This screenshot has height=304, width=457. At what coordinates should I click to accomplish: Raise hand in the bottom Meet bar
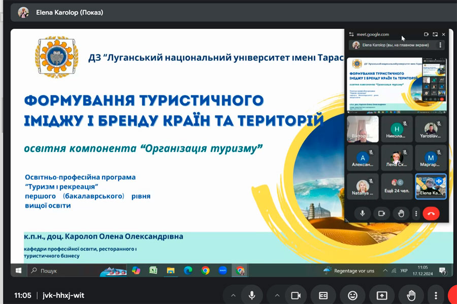[x=410, y=295]
